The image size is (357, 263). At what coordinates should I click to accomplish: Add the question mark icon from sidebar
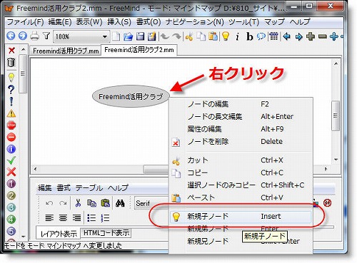pyautogui.click(x=11, y=90)
